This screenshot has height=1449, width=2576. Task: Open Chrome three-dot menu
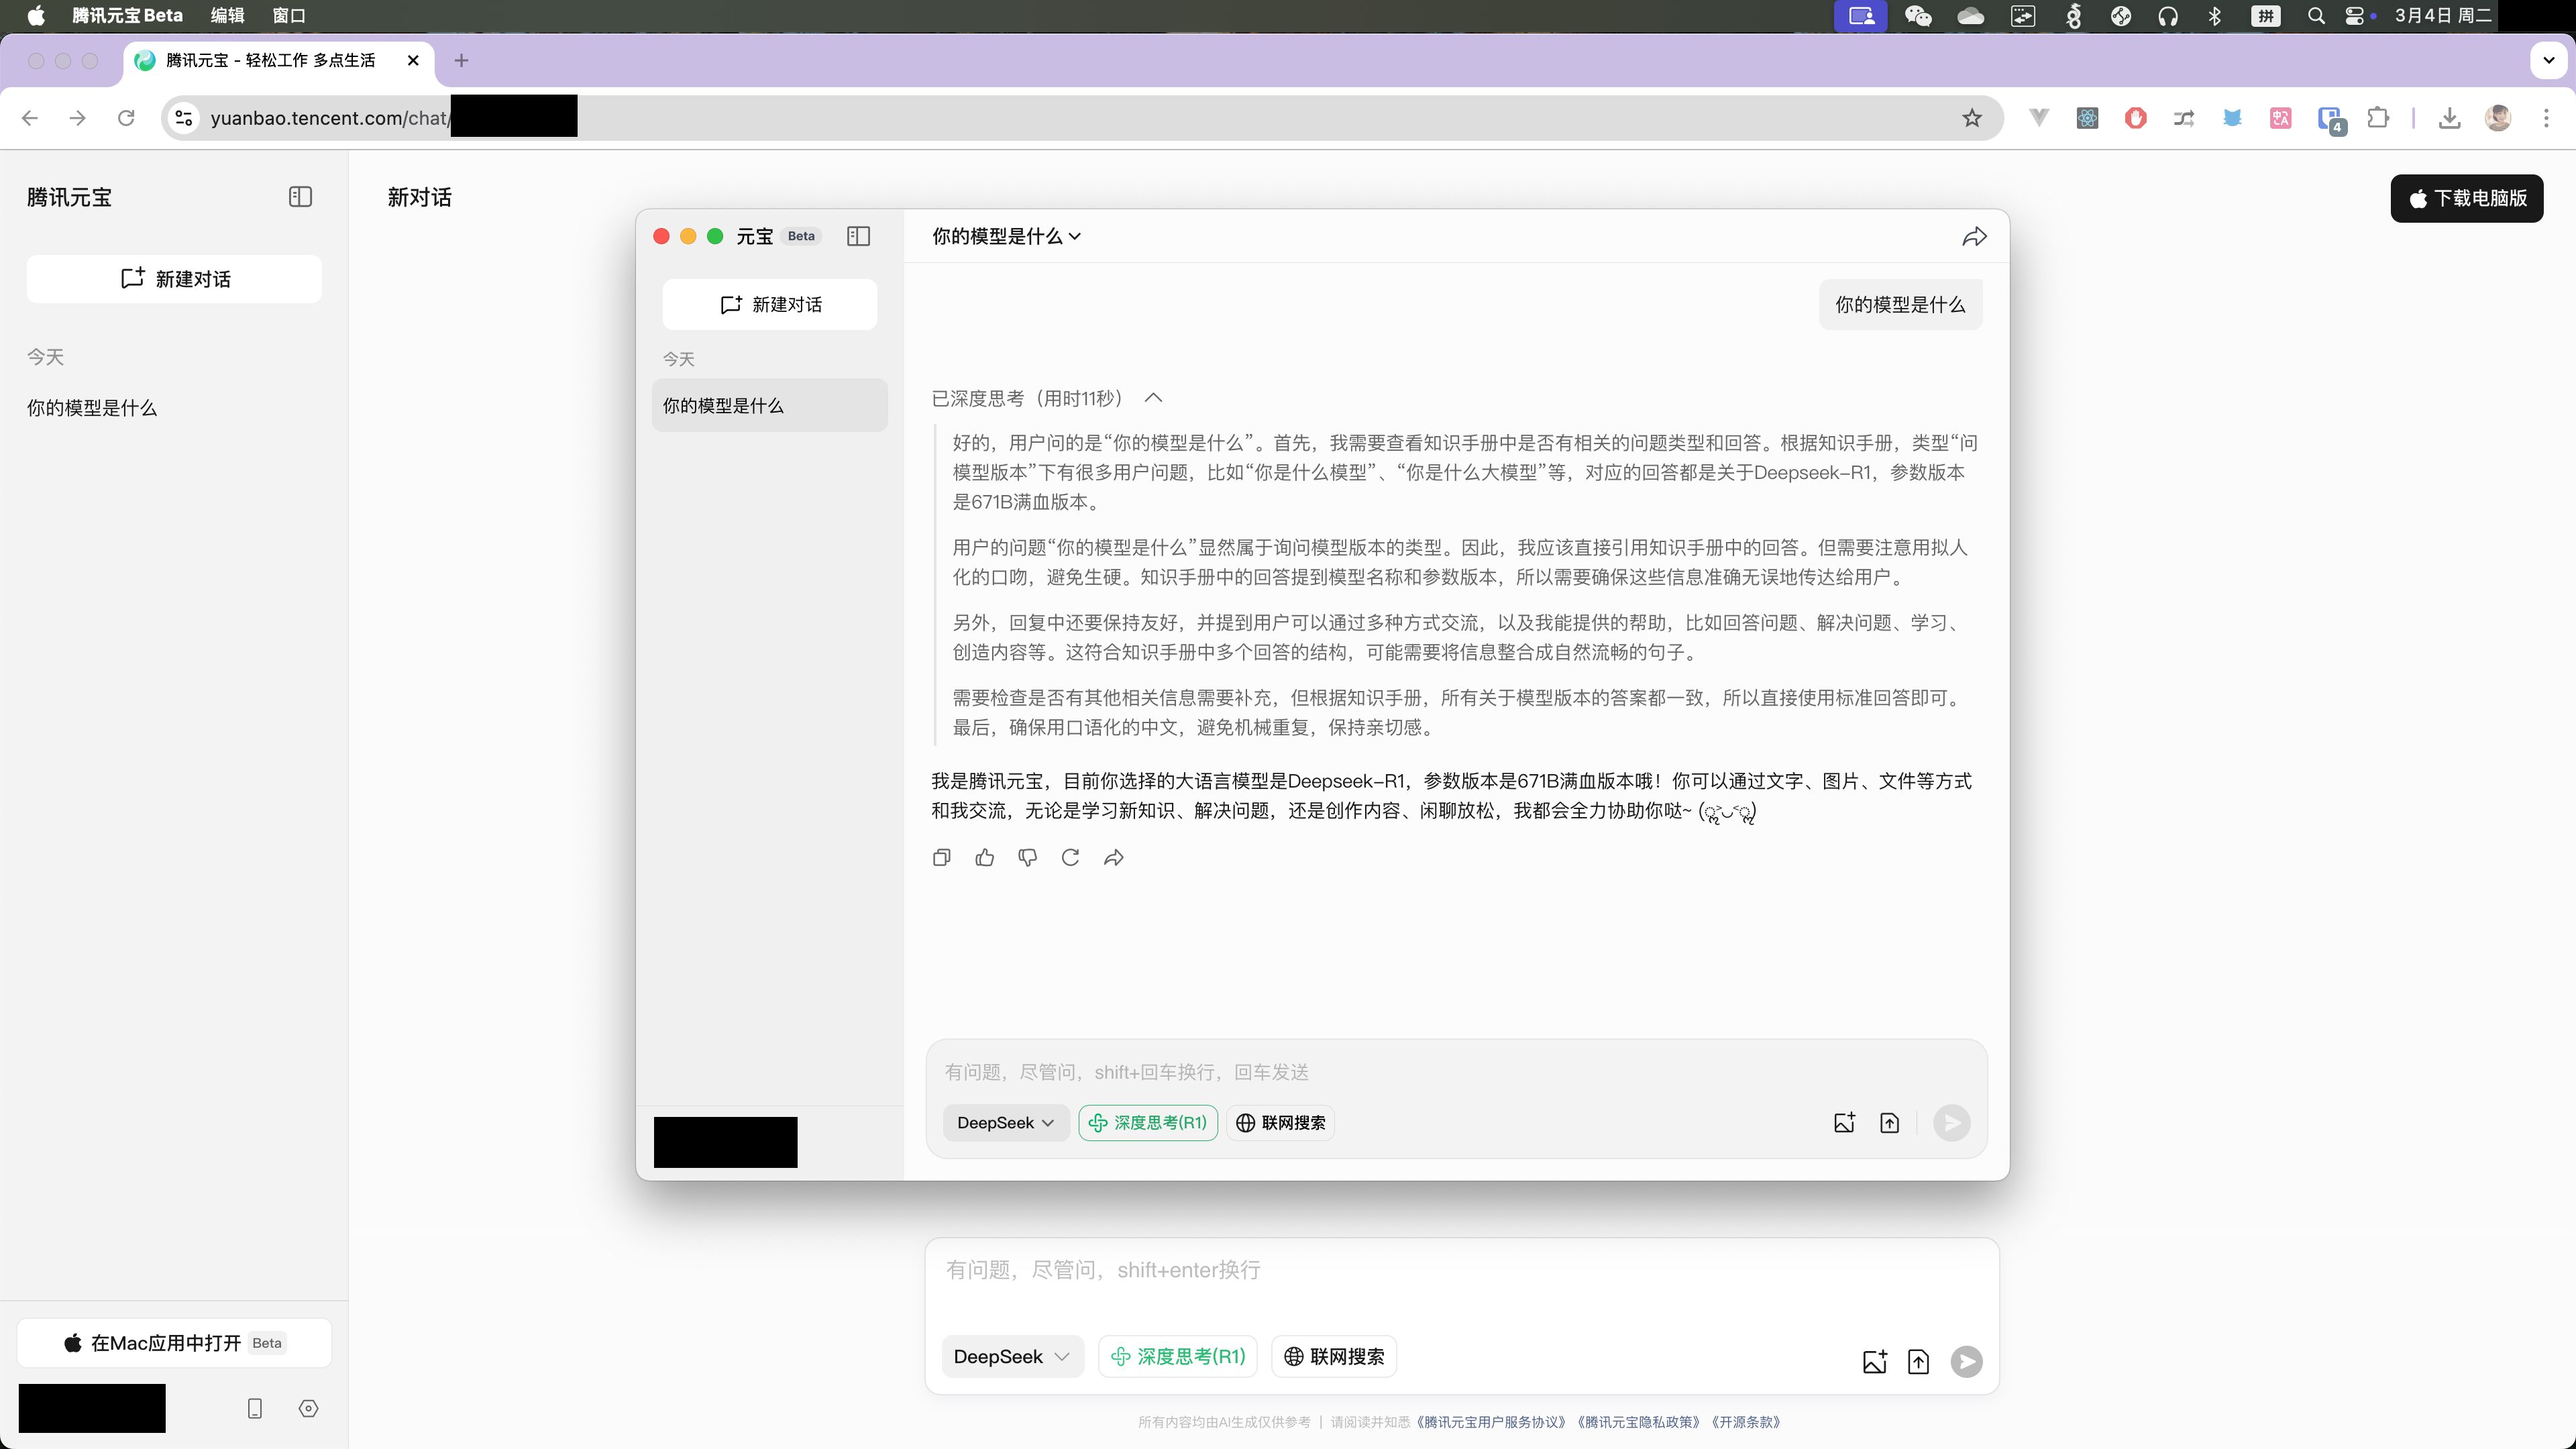[2546, 118]
